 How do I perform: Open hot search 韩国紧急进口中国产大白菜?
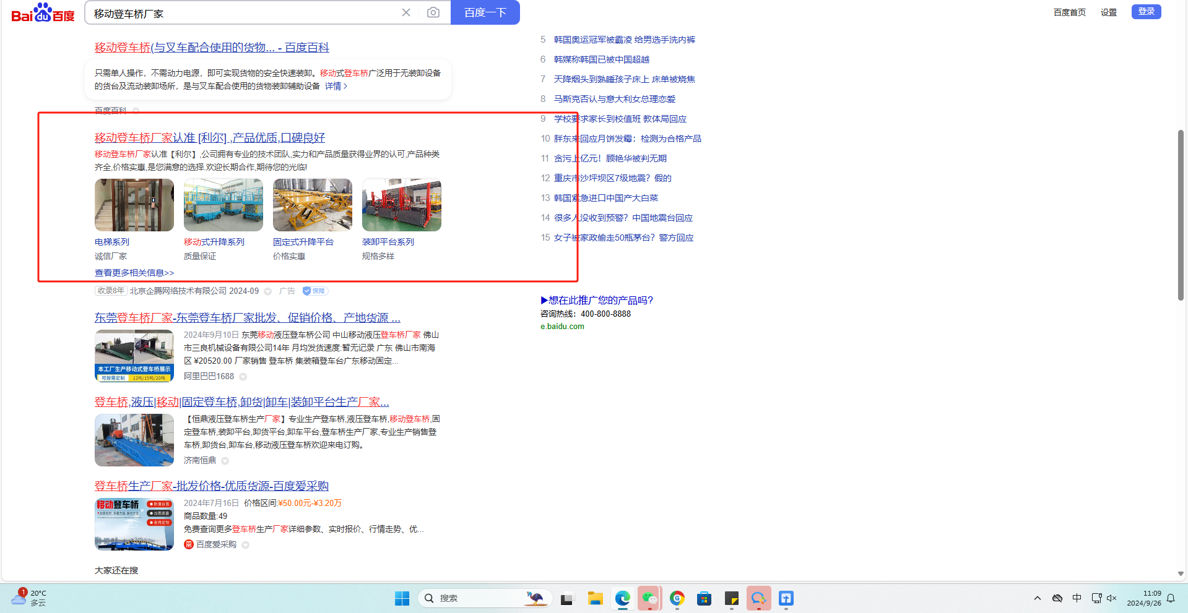[x=606, y=198]
